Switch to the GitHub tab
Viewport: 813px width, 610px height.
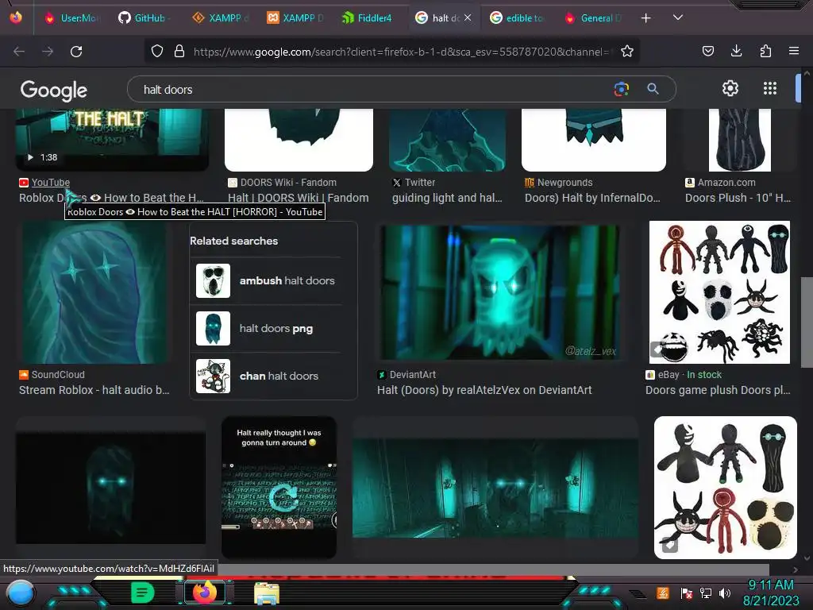144,18
